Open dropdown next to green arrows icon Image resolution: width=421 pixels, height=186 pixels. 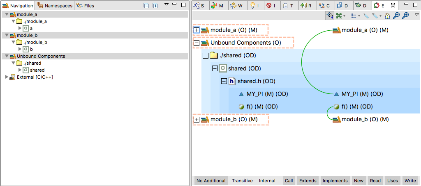[344, 16]
